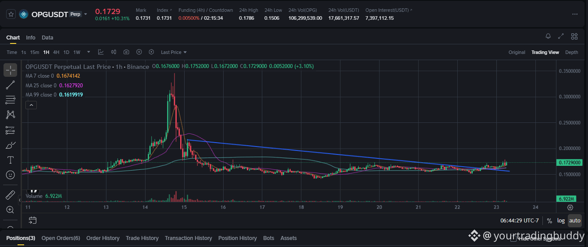Select the crosshair cursor tool
This screenshot has width=588, height=247.
(x=11, y=69)
